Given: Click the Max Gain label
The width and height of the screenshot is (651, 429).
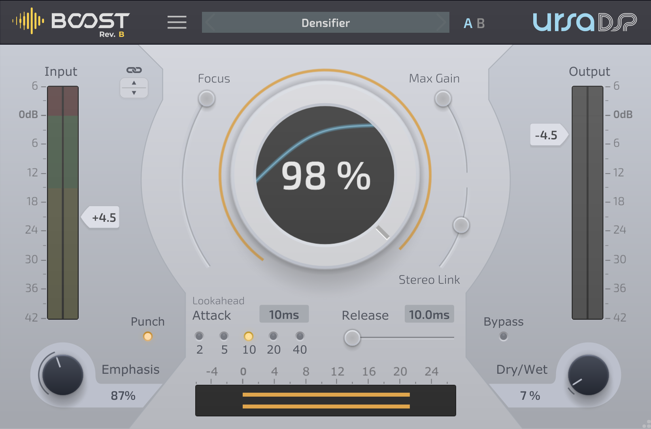Looking at the screenshot, I should pyautogui.click(x=434, y=79).
